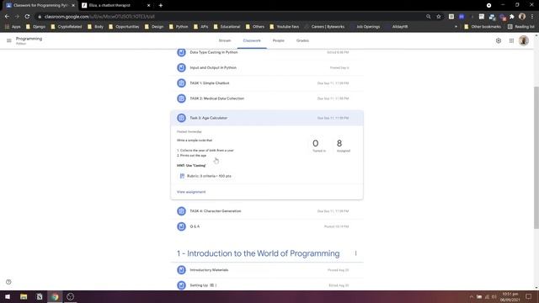
Task: Open the help question mark icon
Action: (x=8, y=282)
